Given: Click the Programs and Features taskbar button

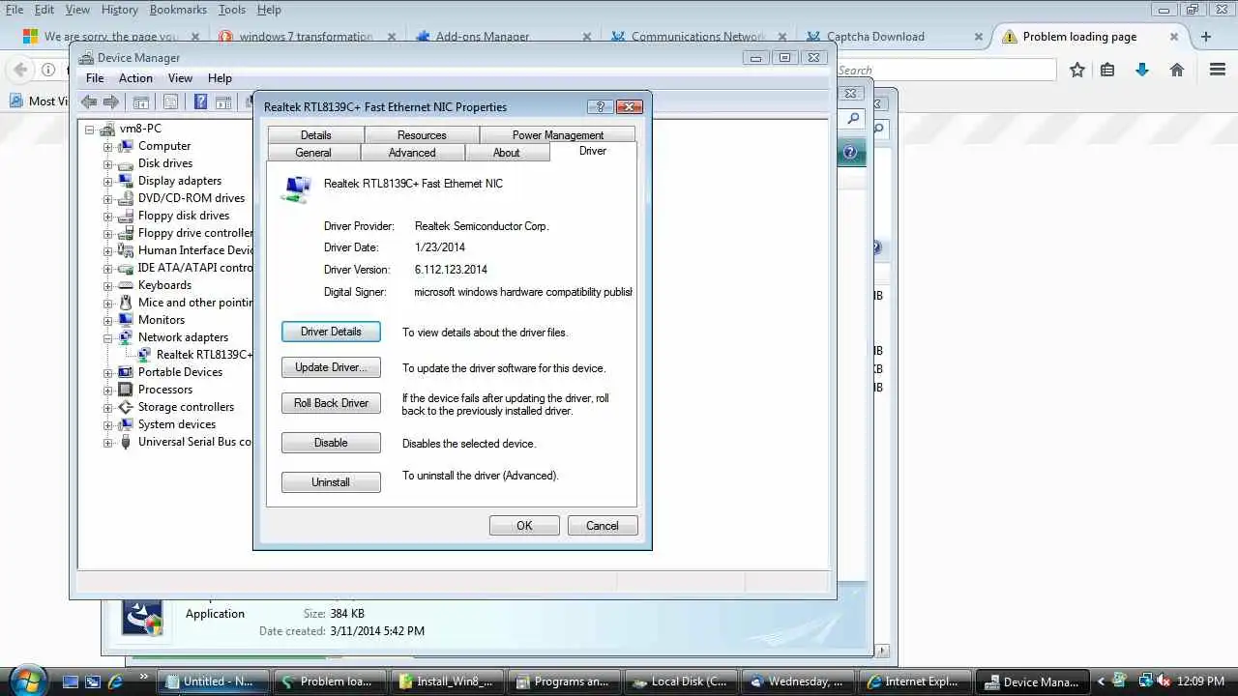Looking at the screenshot, I should [564, 681].
